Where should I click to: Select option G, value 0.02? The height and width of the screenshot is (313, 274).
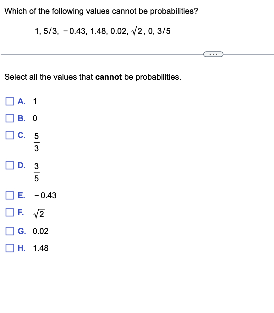click(x=9, y=231)
